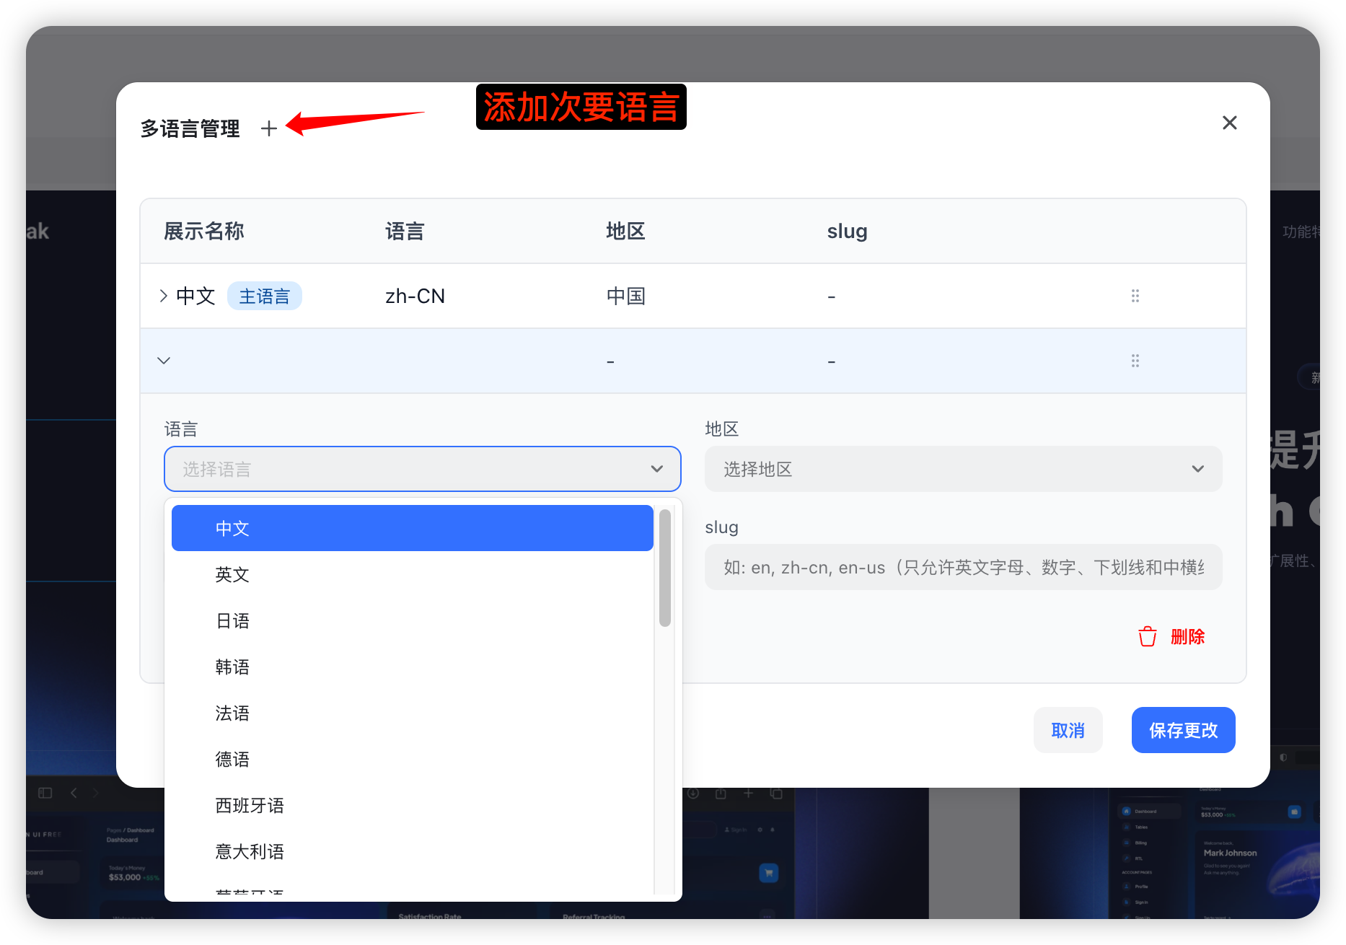This screenshot has height=945, width=1346.
Task: Click drag handle on the 中文 row
Action: 1135,296
